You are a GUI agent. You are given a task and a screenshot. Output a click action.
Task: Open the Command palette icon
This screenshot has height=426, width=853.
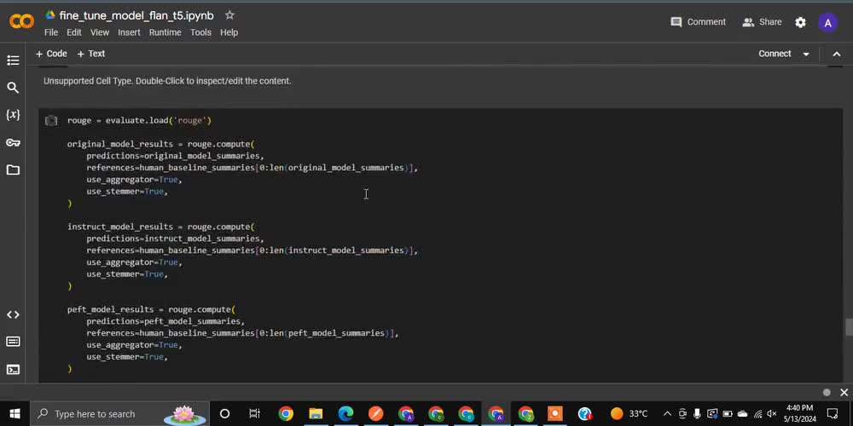(x=13, y=342)
